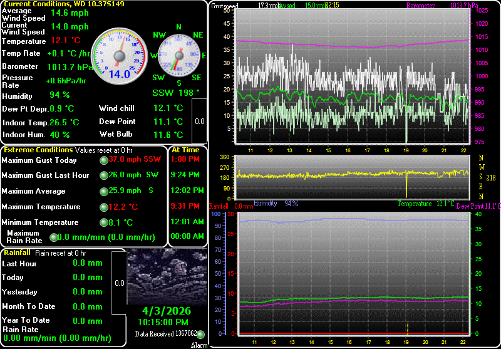
Task: Click the LED beside Maximum Temperature
Action: pos(104,207)
